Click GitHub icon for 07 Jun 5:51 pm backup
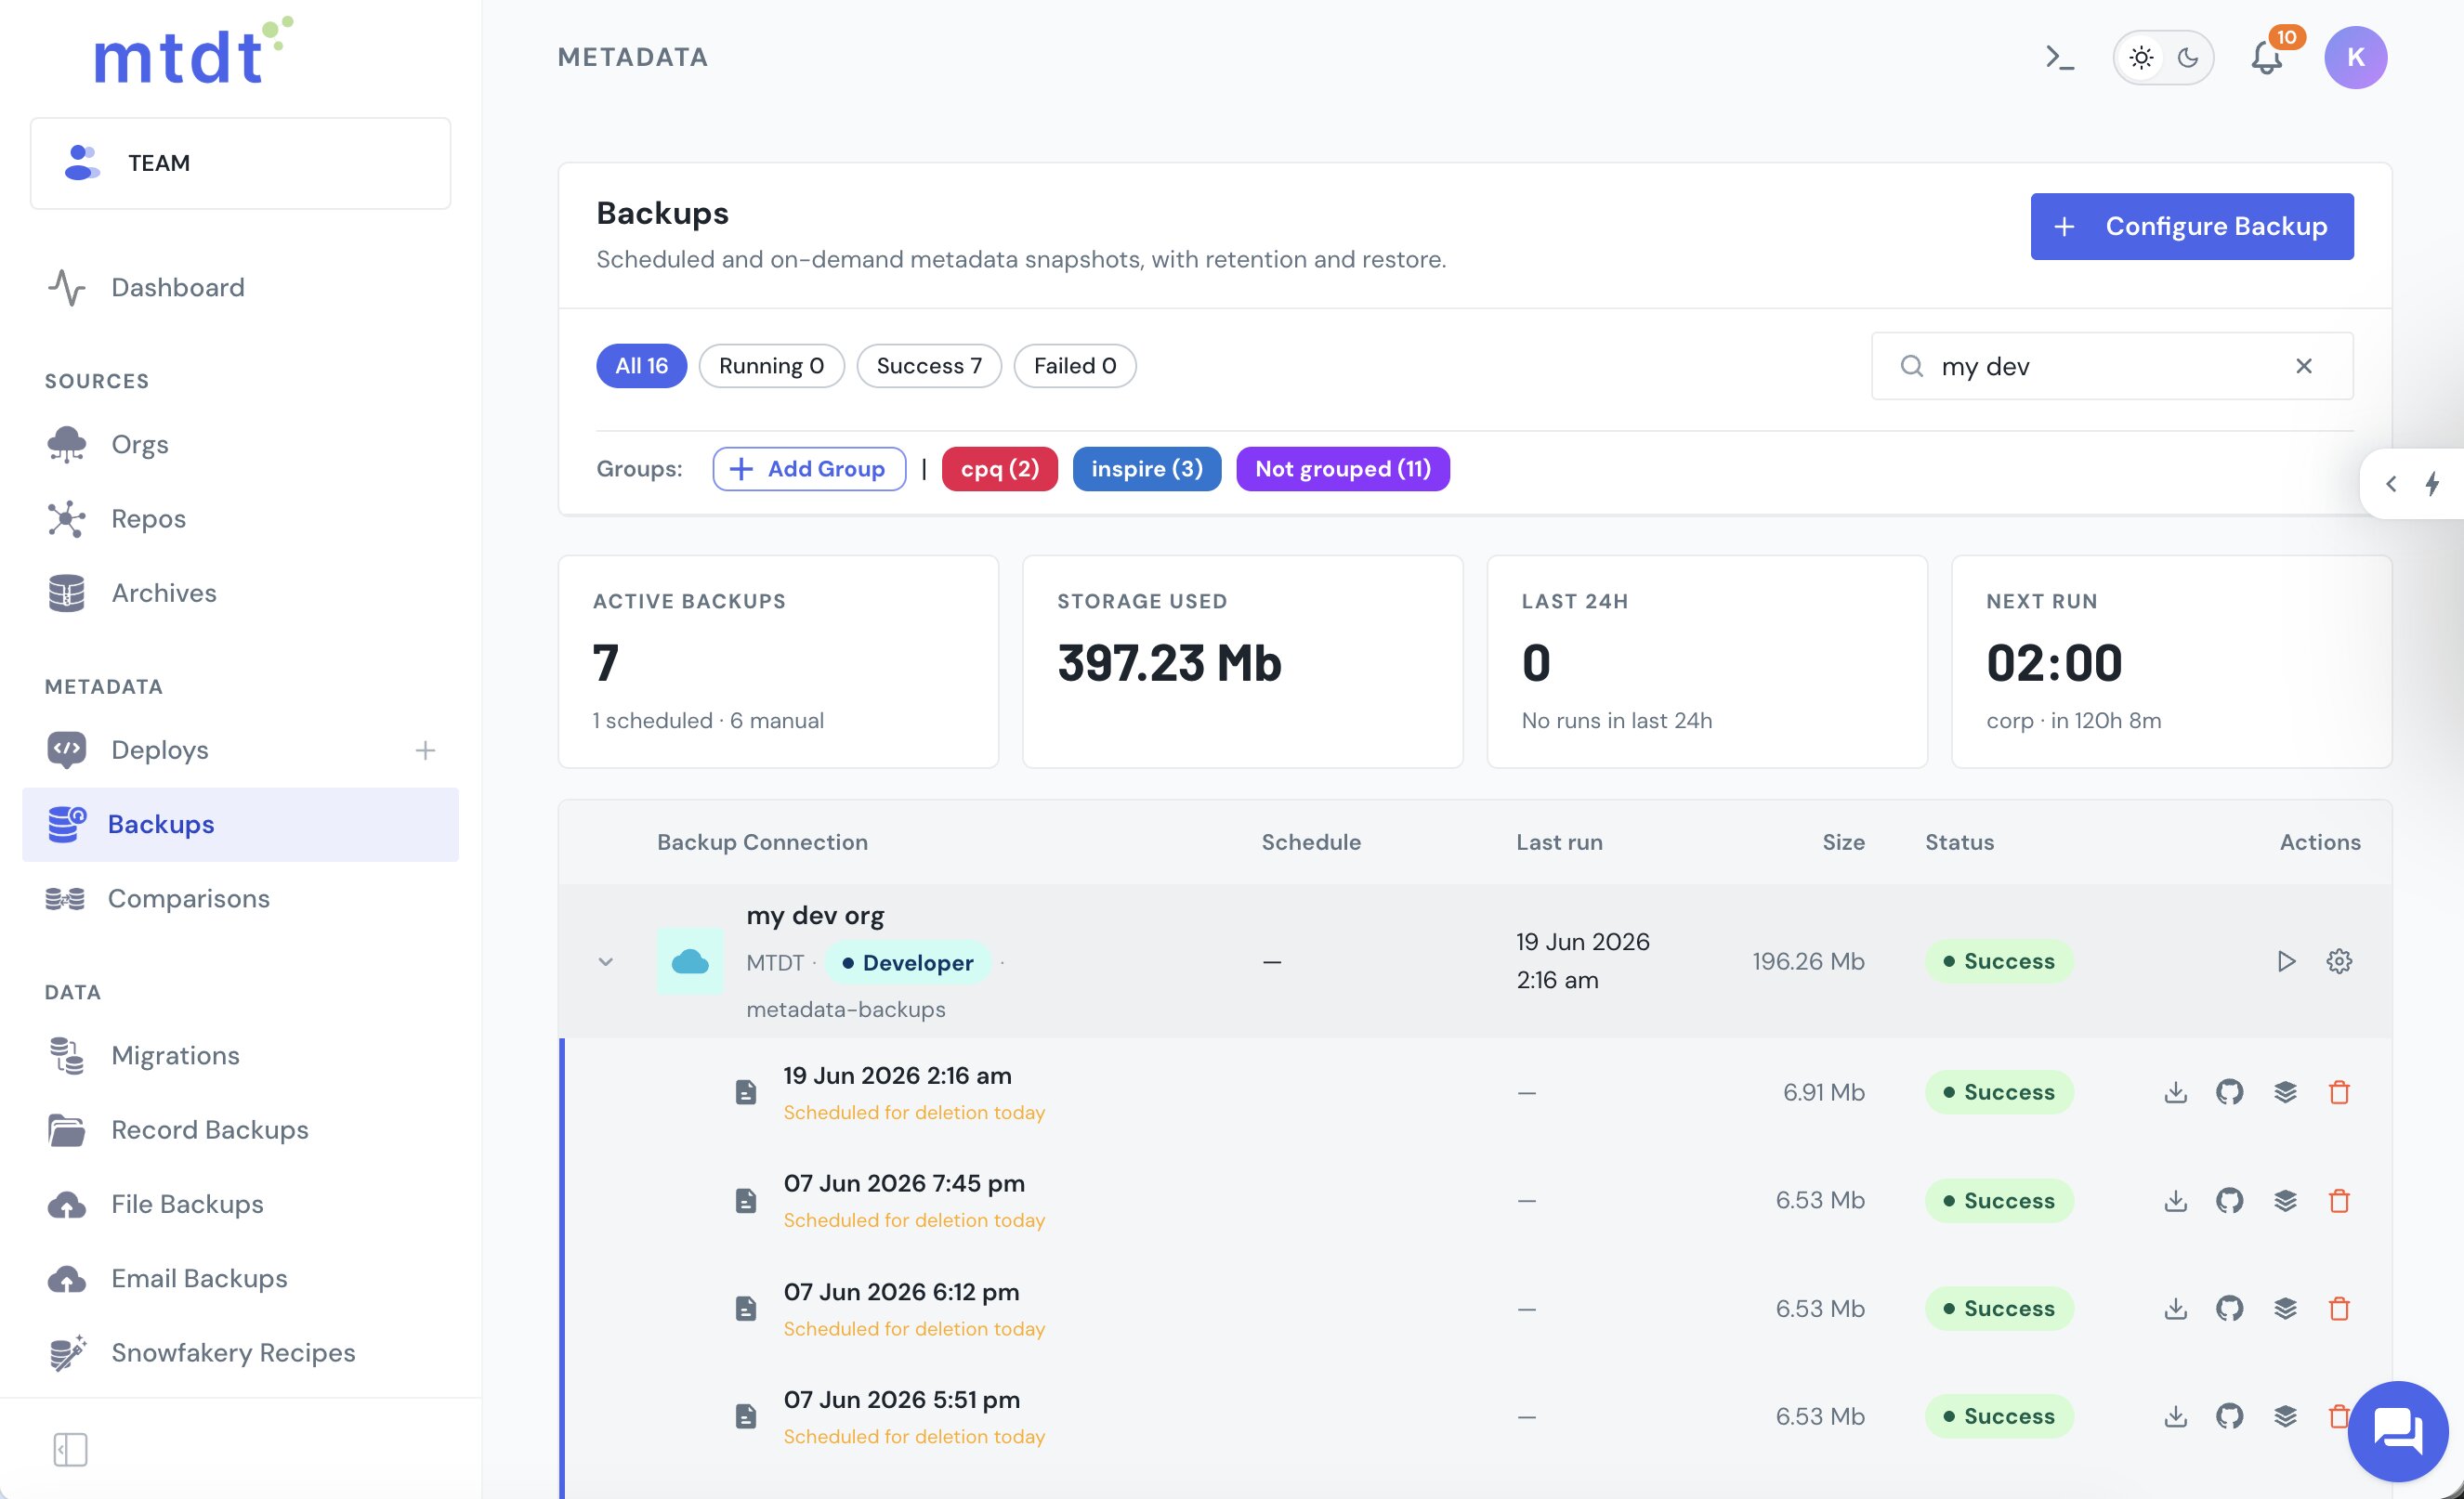 [2229, 1416]
